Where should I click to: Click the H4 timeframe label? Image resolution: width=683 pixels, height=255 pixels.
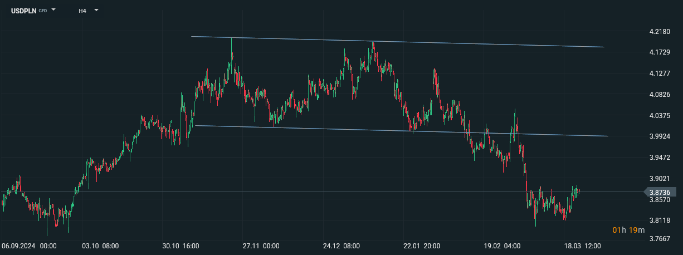point(82,11)
